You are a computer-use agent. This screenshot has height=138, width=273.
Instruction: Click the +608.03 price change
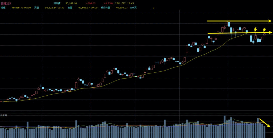pyautogui.click(x=91, y=3)
